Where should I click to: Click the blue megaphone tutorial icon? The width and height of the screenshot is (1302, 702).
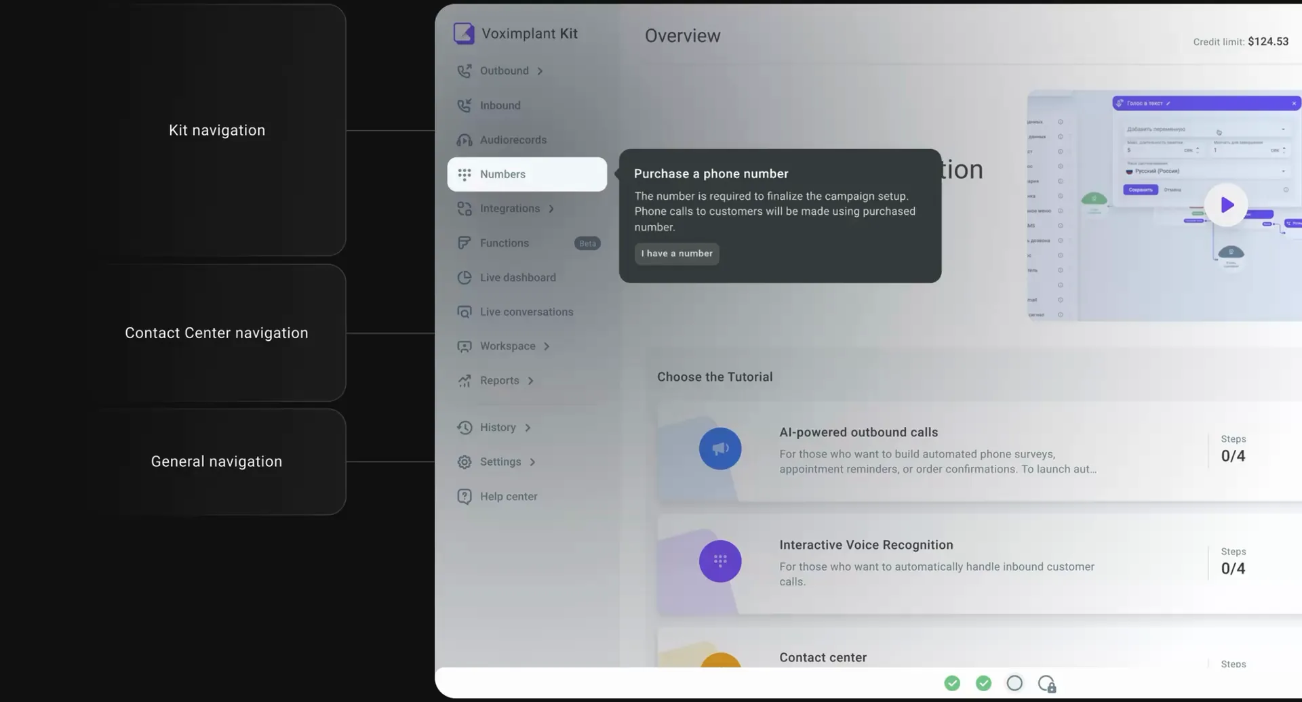click(x=720, y=449)
